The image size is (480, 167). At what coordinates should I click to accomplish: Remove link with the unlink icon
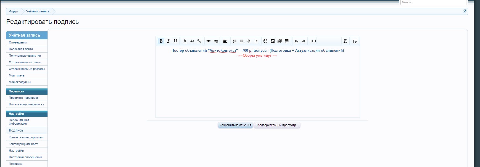pos(216,41)
